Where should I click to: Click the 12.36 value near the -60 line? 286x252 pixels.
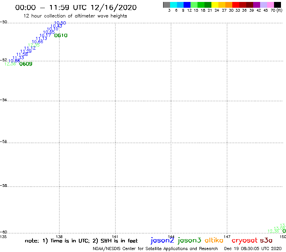[273, 231]
